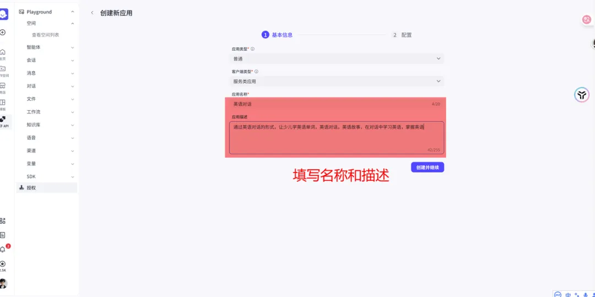Expand the 会话 menu group
This screenshot has height=297, width=595.
click(73, 60)
